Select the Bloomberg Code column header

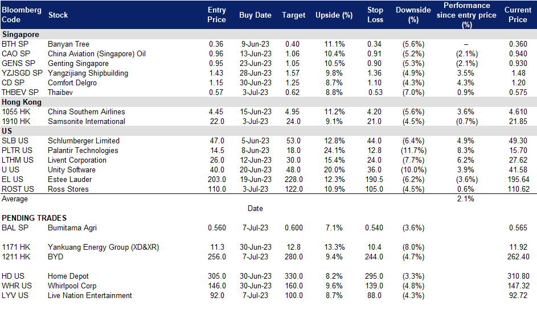(21, 15)
